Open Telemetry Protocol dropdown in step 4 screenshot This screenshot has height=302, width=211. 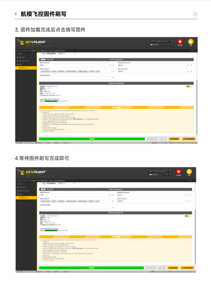152,195
